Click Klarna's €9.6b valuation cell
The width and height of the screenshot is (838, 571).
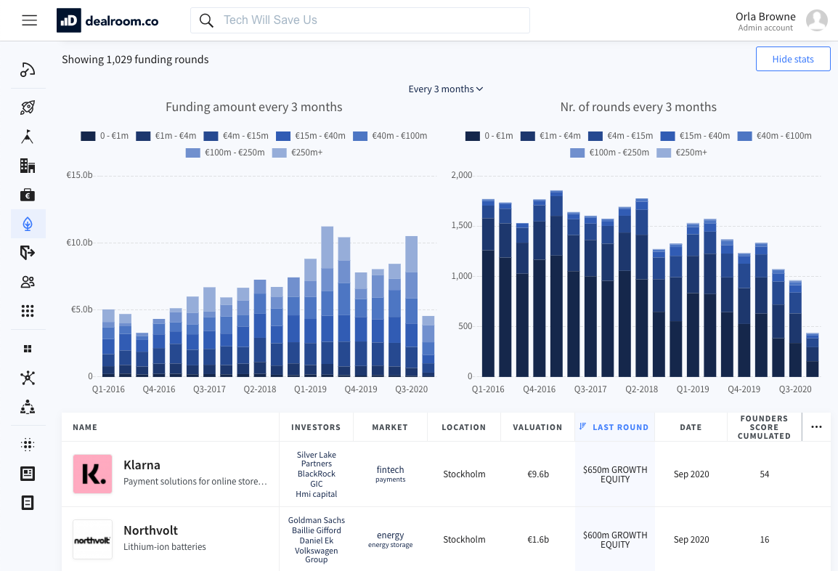pyautogui.click(x=537, y=474)
